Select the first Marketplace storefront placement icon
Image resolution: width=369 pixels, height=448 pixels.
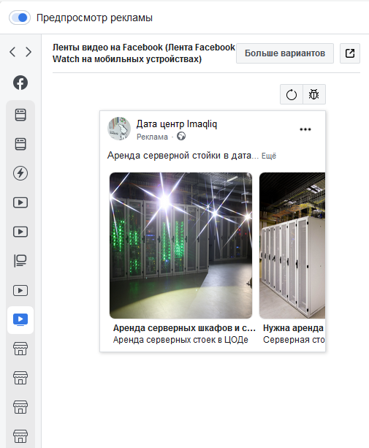click(x=20, y=349)
